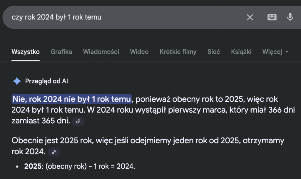Clear the search query with X icon
The height and width of the screenshot is (179, 301).
click(250, 17)
